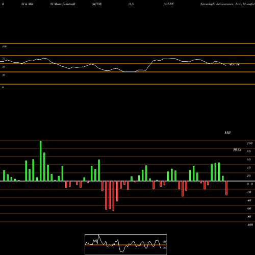Click the 45 label in mini chart
The width and height of the screenshot is (255, 255).
(165, 248)
